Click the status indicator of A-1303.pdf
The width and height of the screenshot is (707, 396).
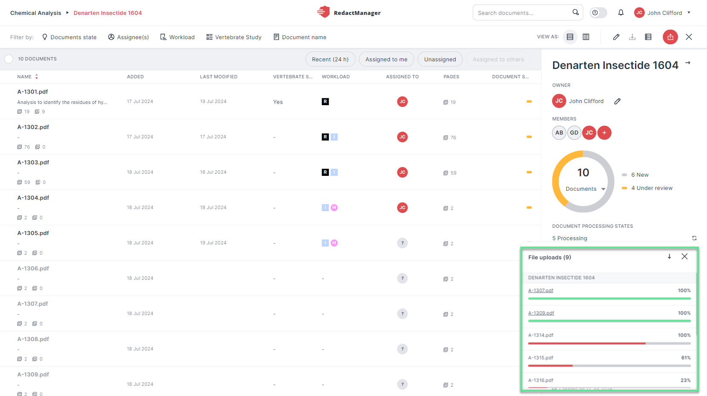click(529, 172)
